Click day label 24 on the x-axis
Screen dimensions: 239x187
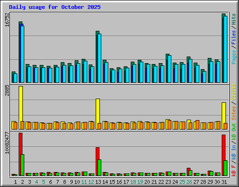coord(175,182)
